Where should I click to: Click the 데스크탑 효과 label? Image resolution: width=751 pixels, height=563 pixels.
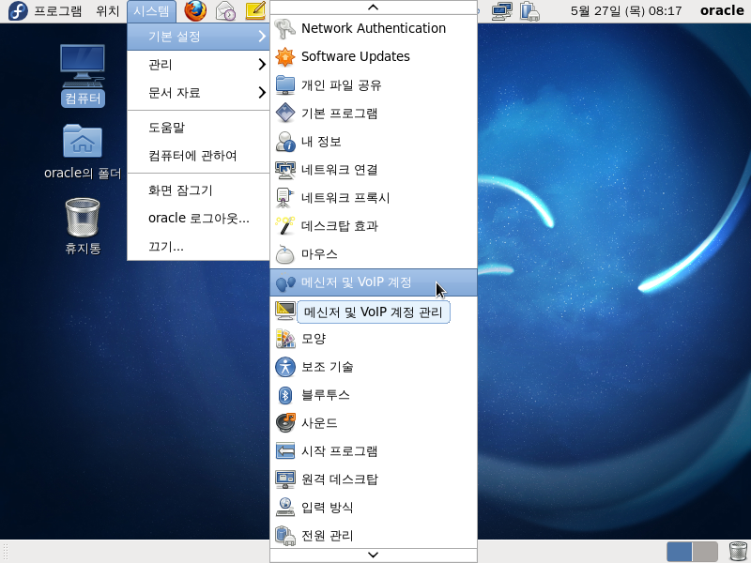point(340,226)
